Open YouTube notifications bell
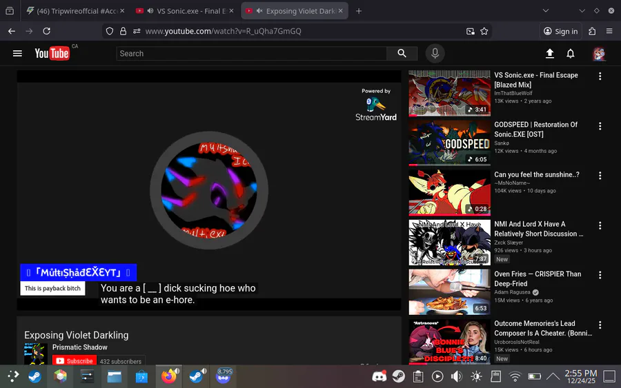 click(x=571, y=53)
